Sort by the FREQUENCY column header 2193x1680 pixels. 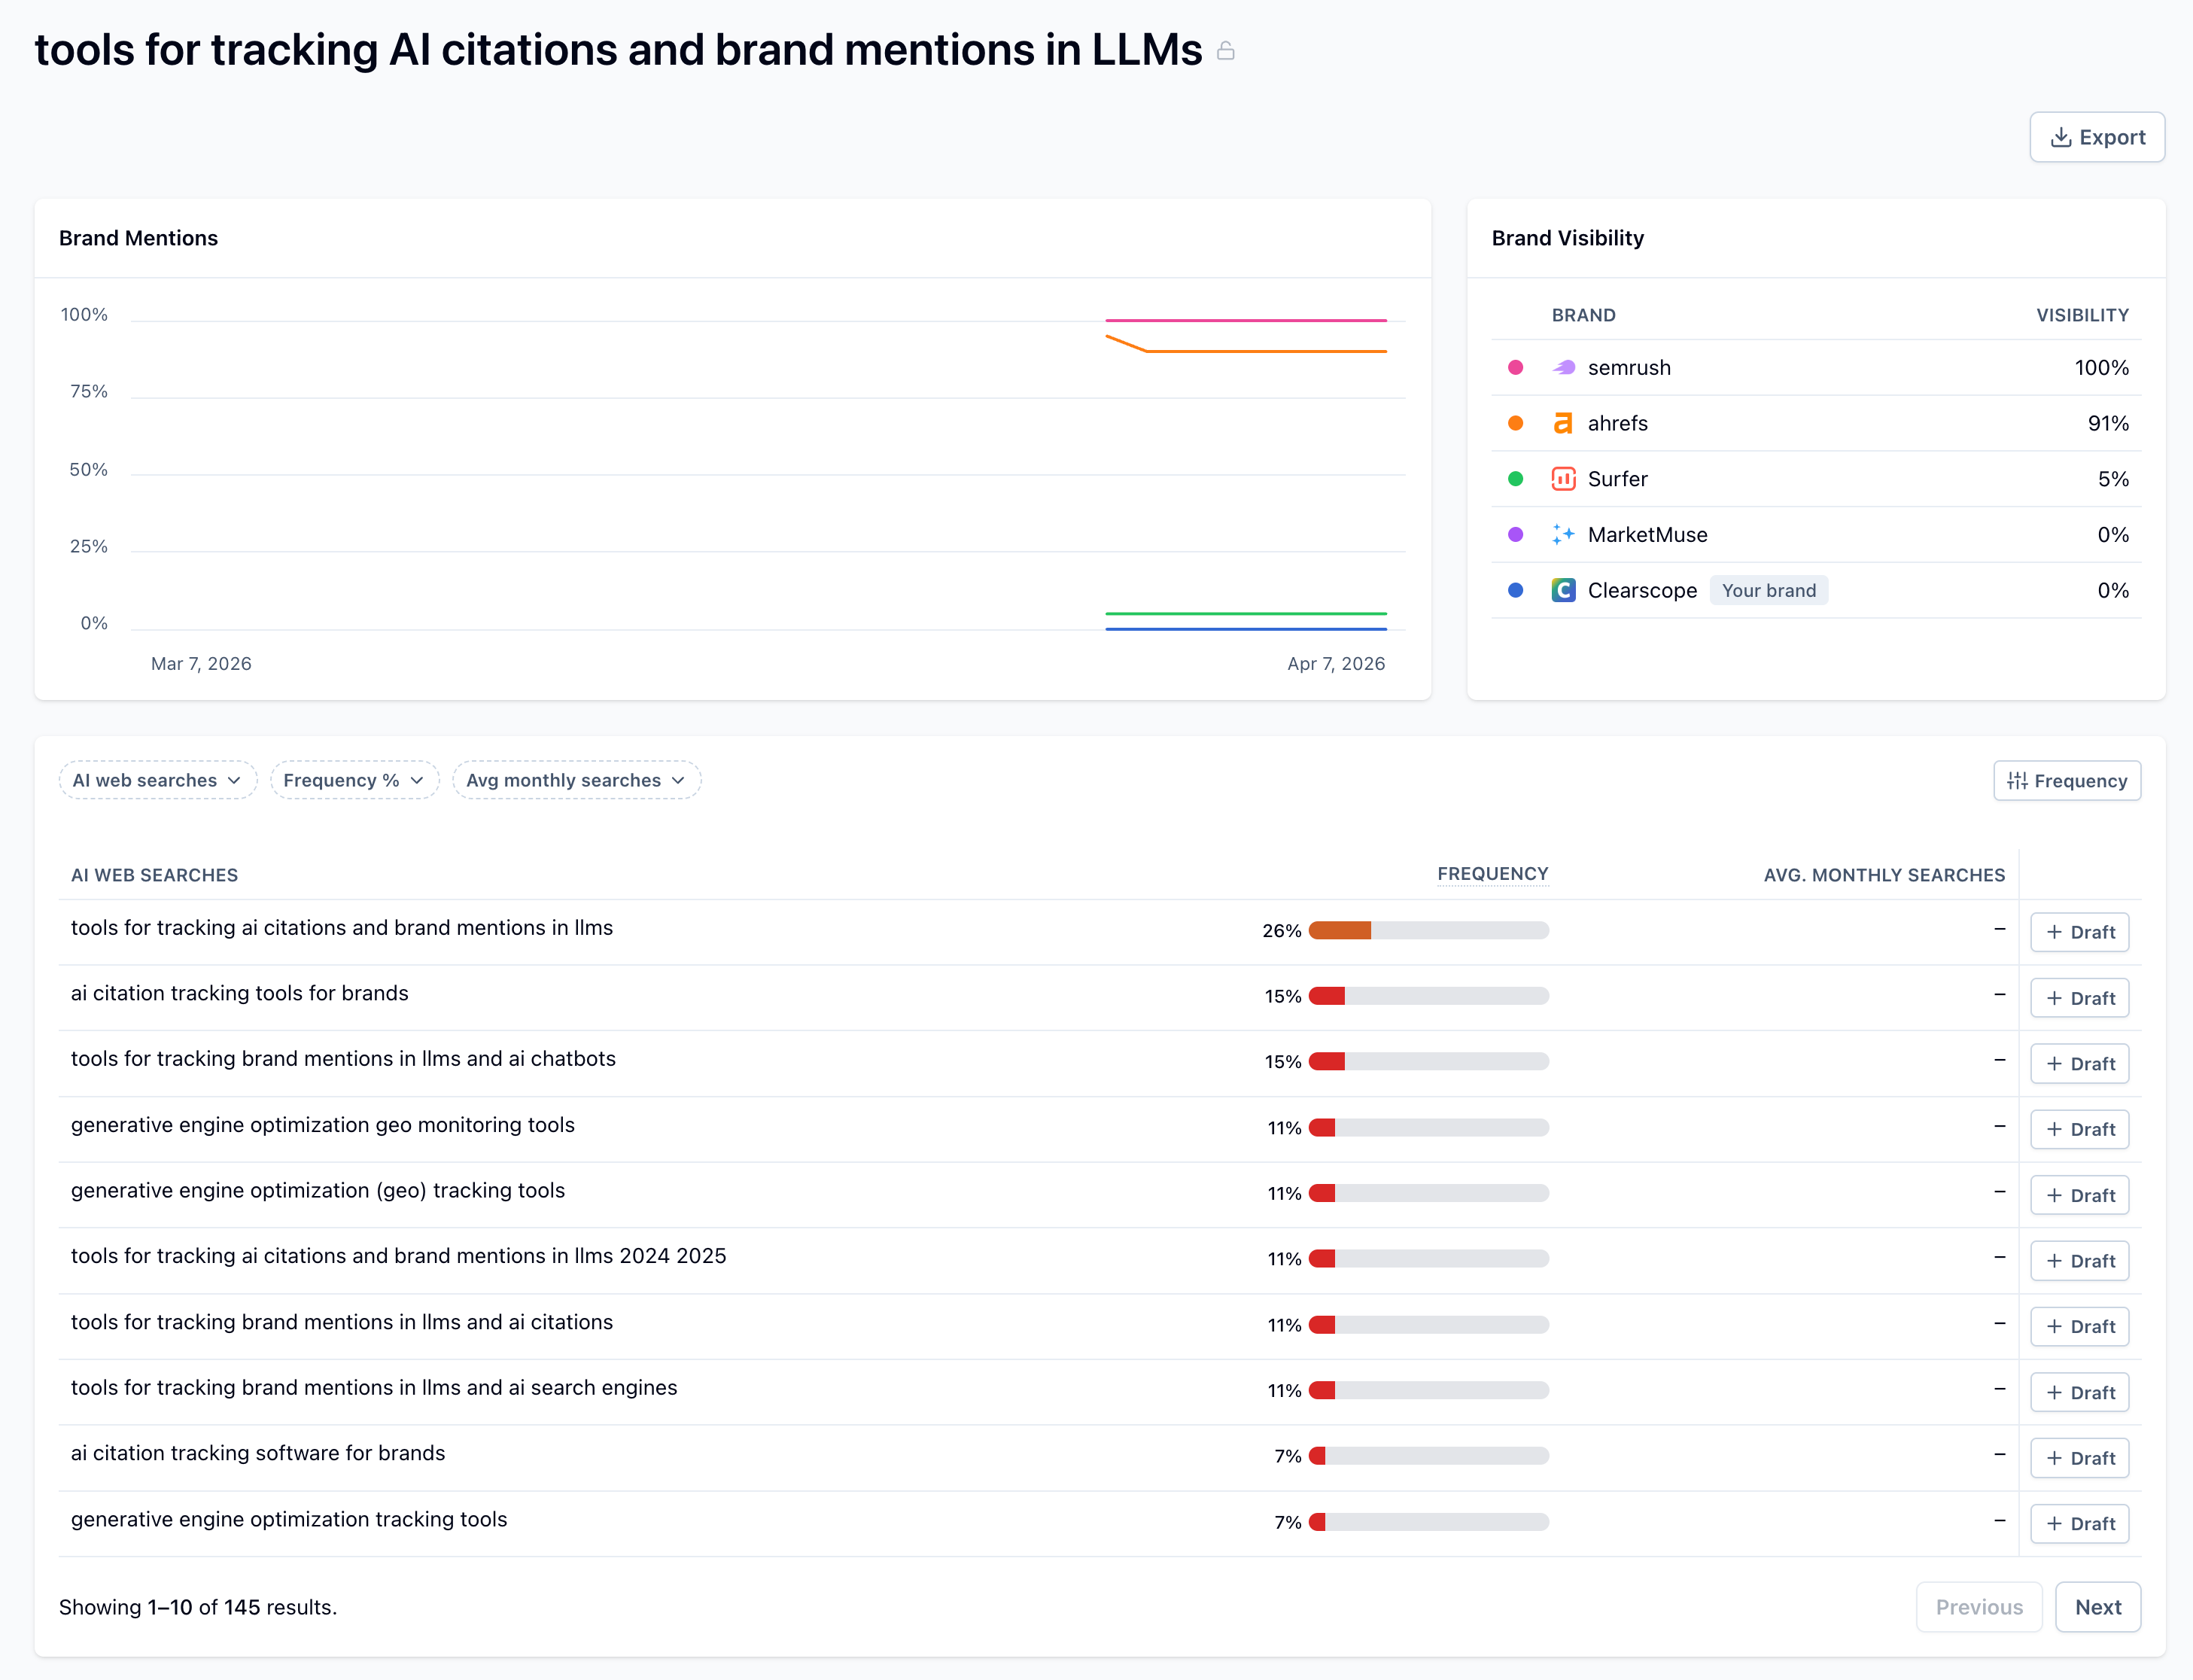pyautogui.click(x=1492, y=874)
